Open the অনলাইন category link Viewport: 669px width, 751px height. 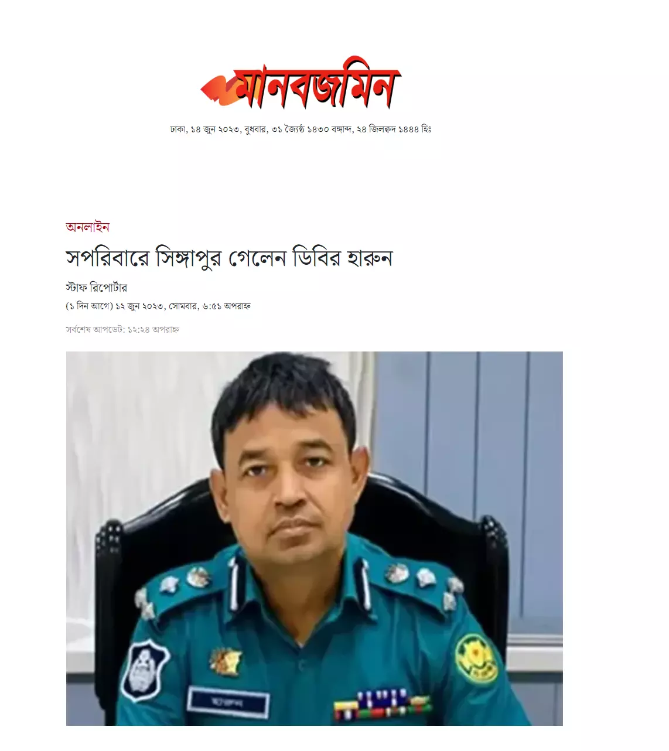[x=87, y=227]
